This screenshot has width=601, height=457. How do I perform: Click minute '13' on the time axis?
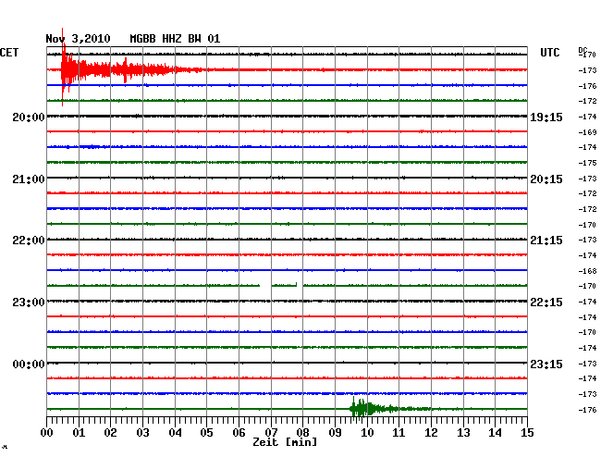(x=463, y=432)
